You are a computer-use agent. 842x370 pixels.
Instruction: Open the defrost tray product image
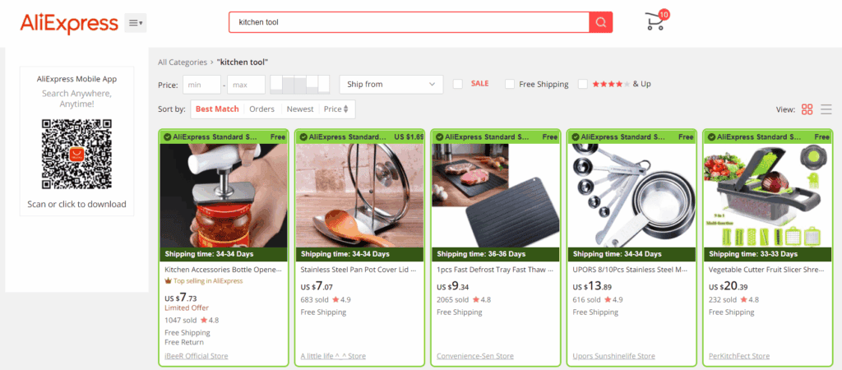pos(496,196)
